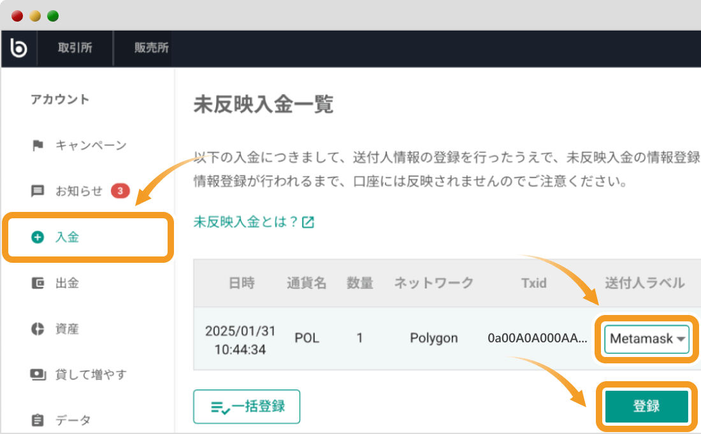
Task: Open the 取引所 tab
Action: click(75, 48)
